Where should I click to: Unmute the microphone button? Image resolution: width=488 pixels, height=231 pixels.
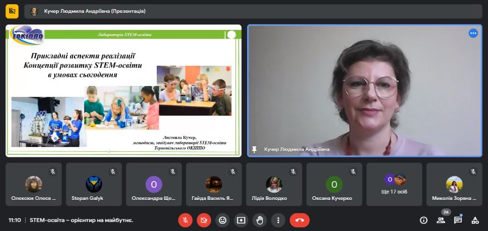click(185, 221)
